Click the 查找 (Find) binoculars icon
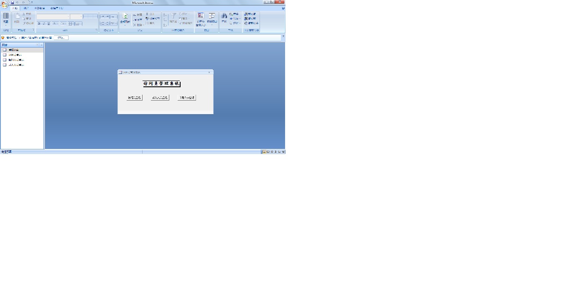571x308 pixels. pos(224,16)
